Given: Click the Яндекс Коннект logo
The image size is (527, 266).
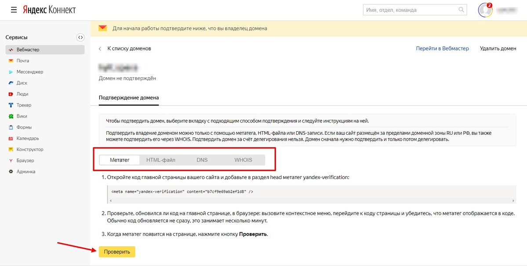Looking at the screenshot, I should (x=49, y=10).
